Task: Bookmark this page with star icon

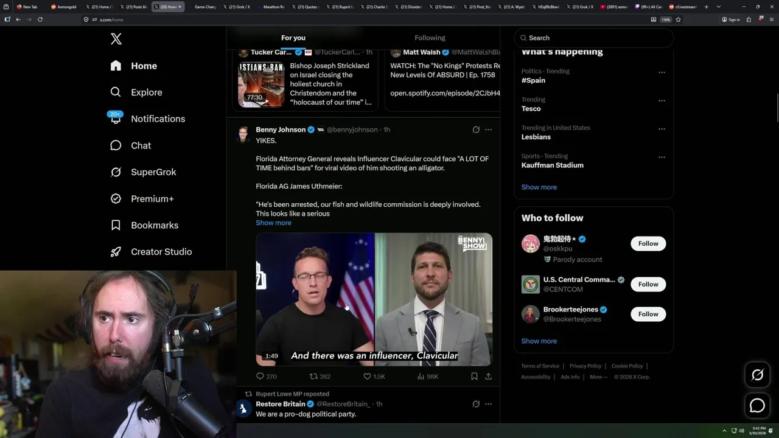Action: (678, 19)
